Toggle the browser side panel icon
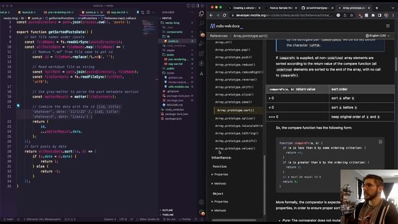This screenshot has height=224, width=398. [x=379, y=15]
